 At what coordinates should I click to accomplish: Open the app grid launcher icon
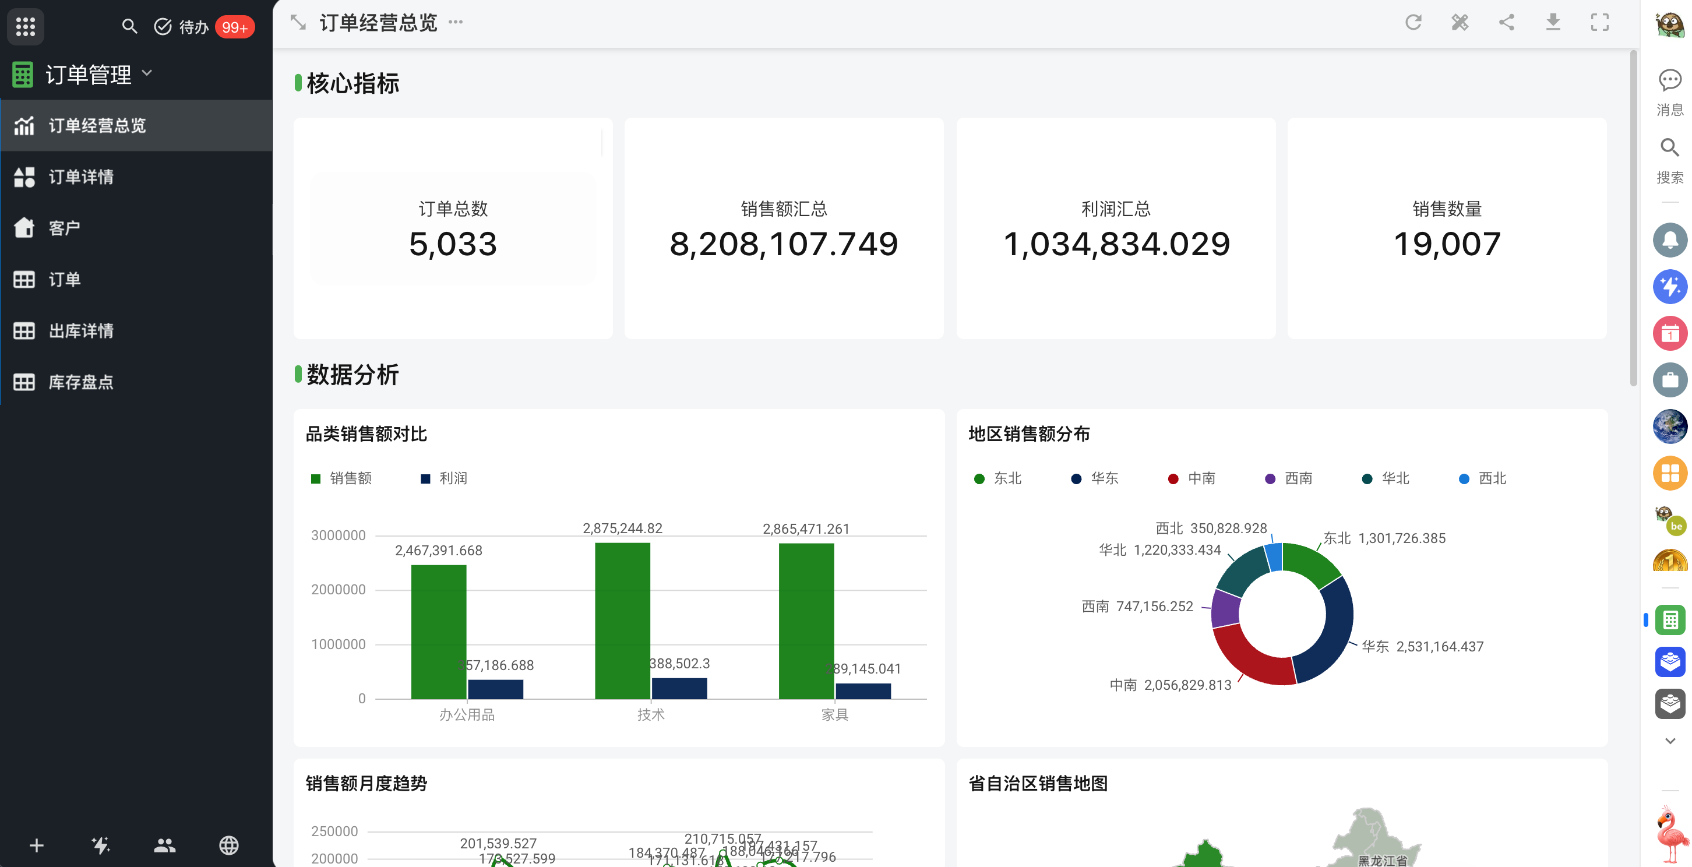26,27
